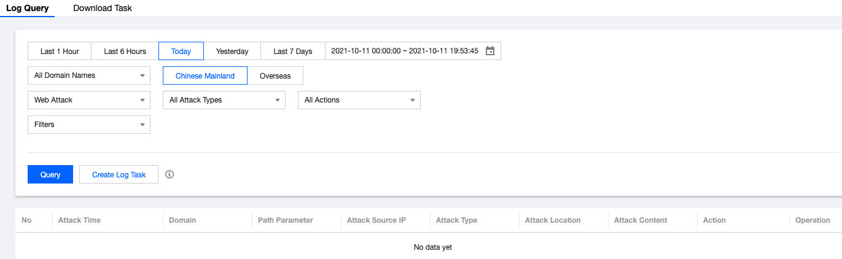Click the info icon beside Create Log Task
The width and height of the screenshot is (842, 259).
point(170,174)
